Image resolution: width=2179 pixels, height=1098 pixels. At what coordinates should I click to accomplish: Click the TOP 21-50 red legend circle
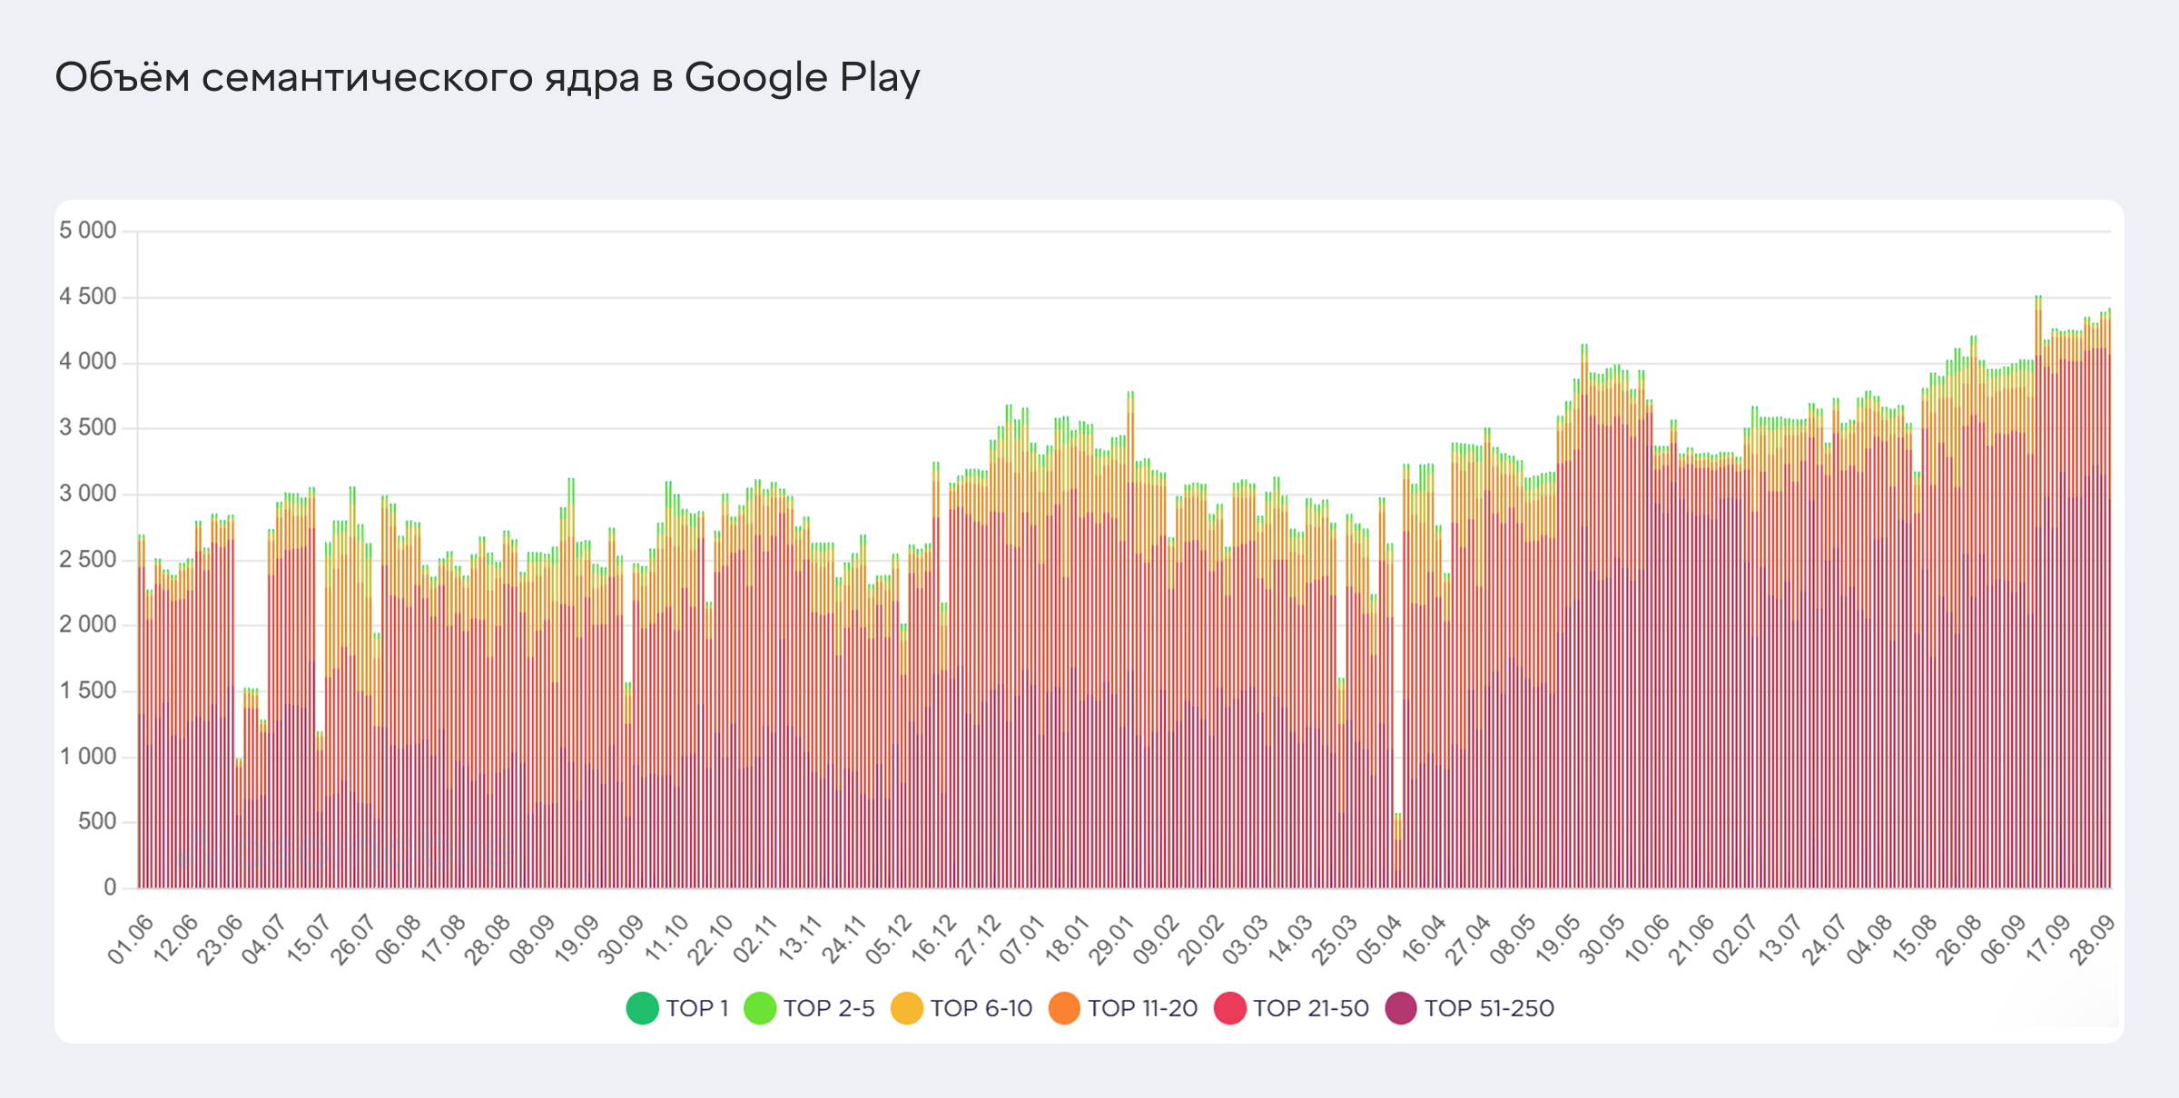click(x=1230, y=1008)
